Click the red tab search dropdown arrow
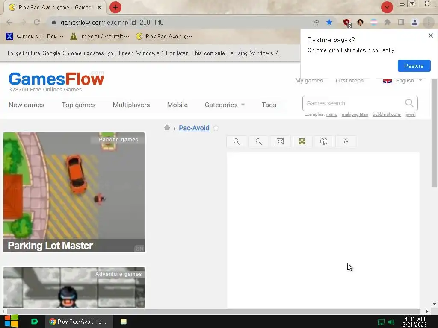438x328 pixels. click(387, 7)
